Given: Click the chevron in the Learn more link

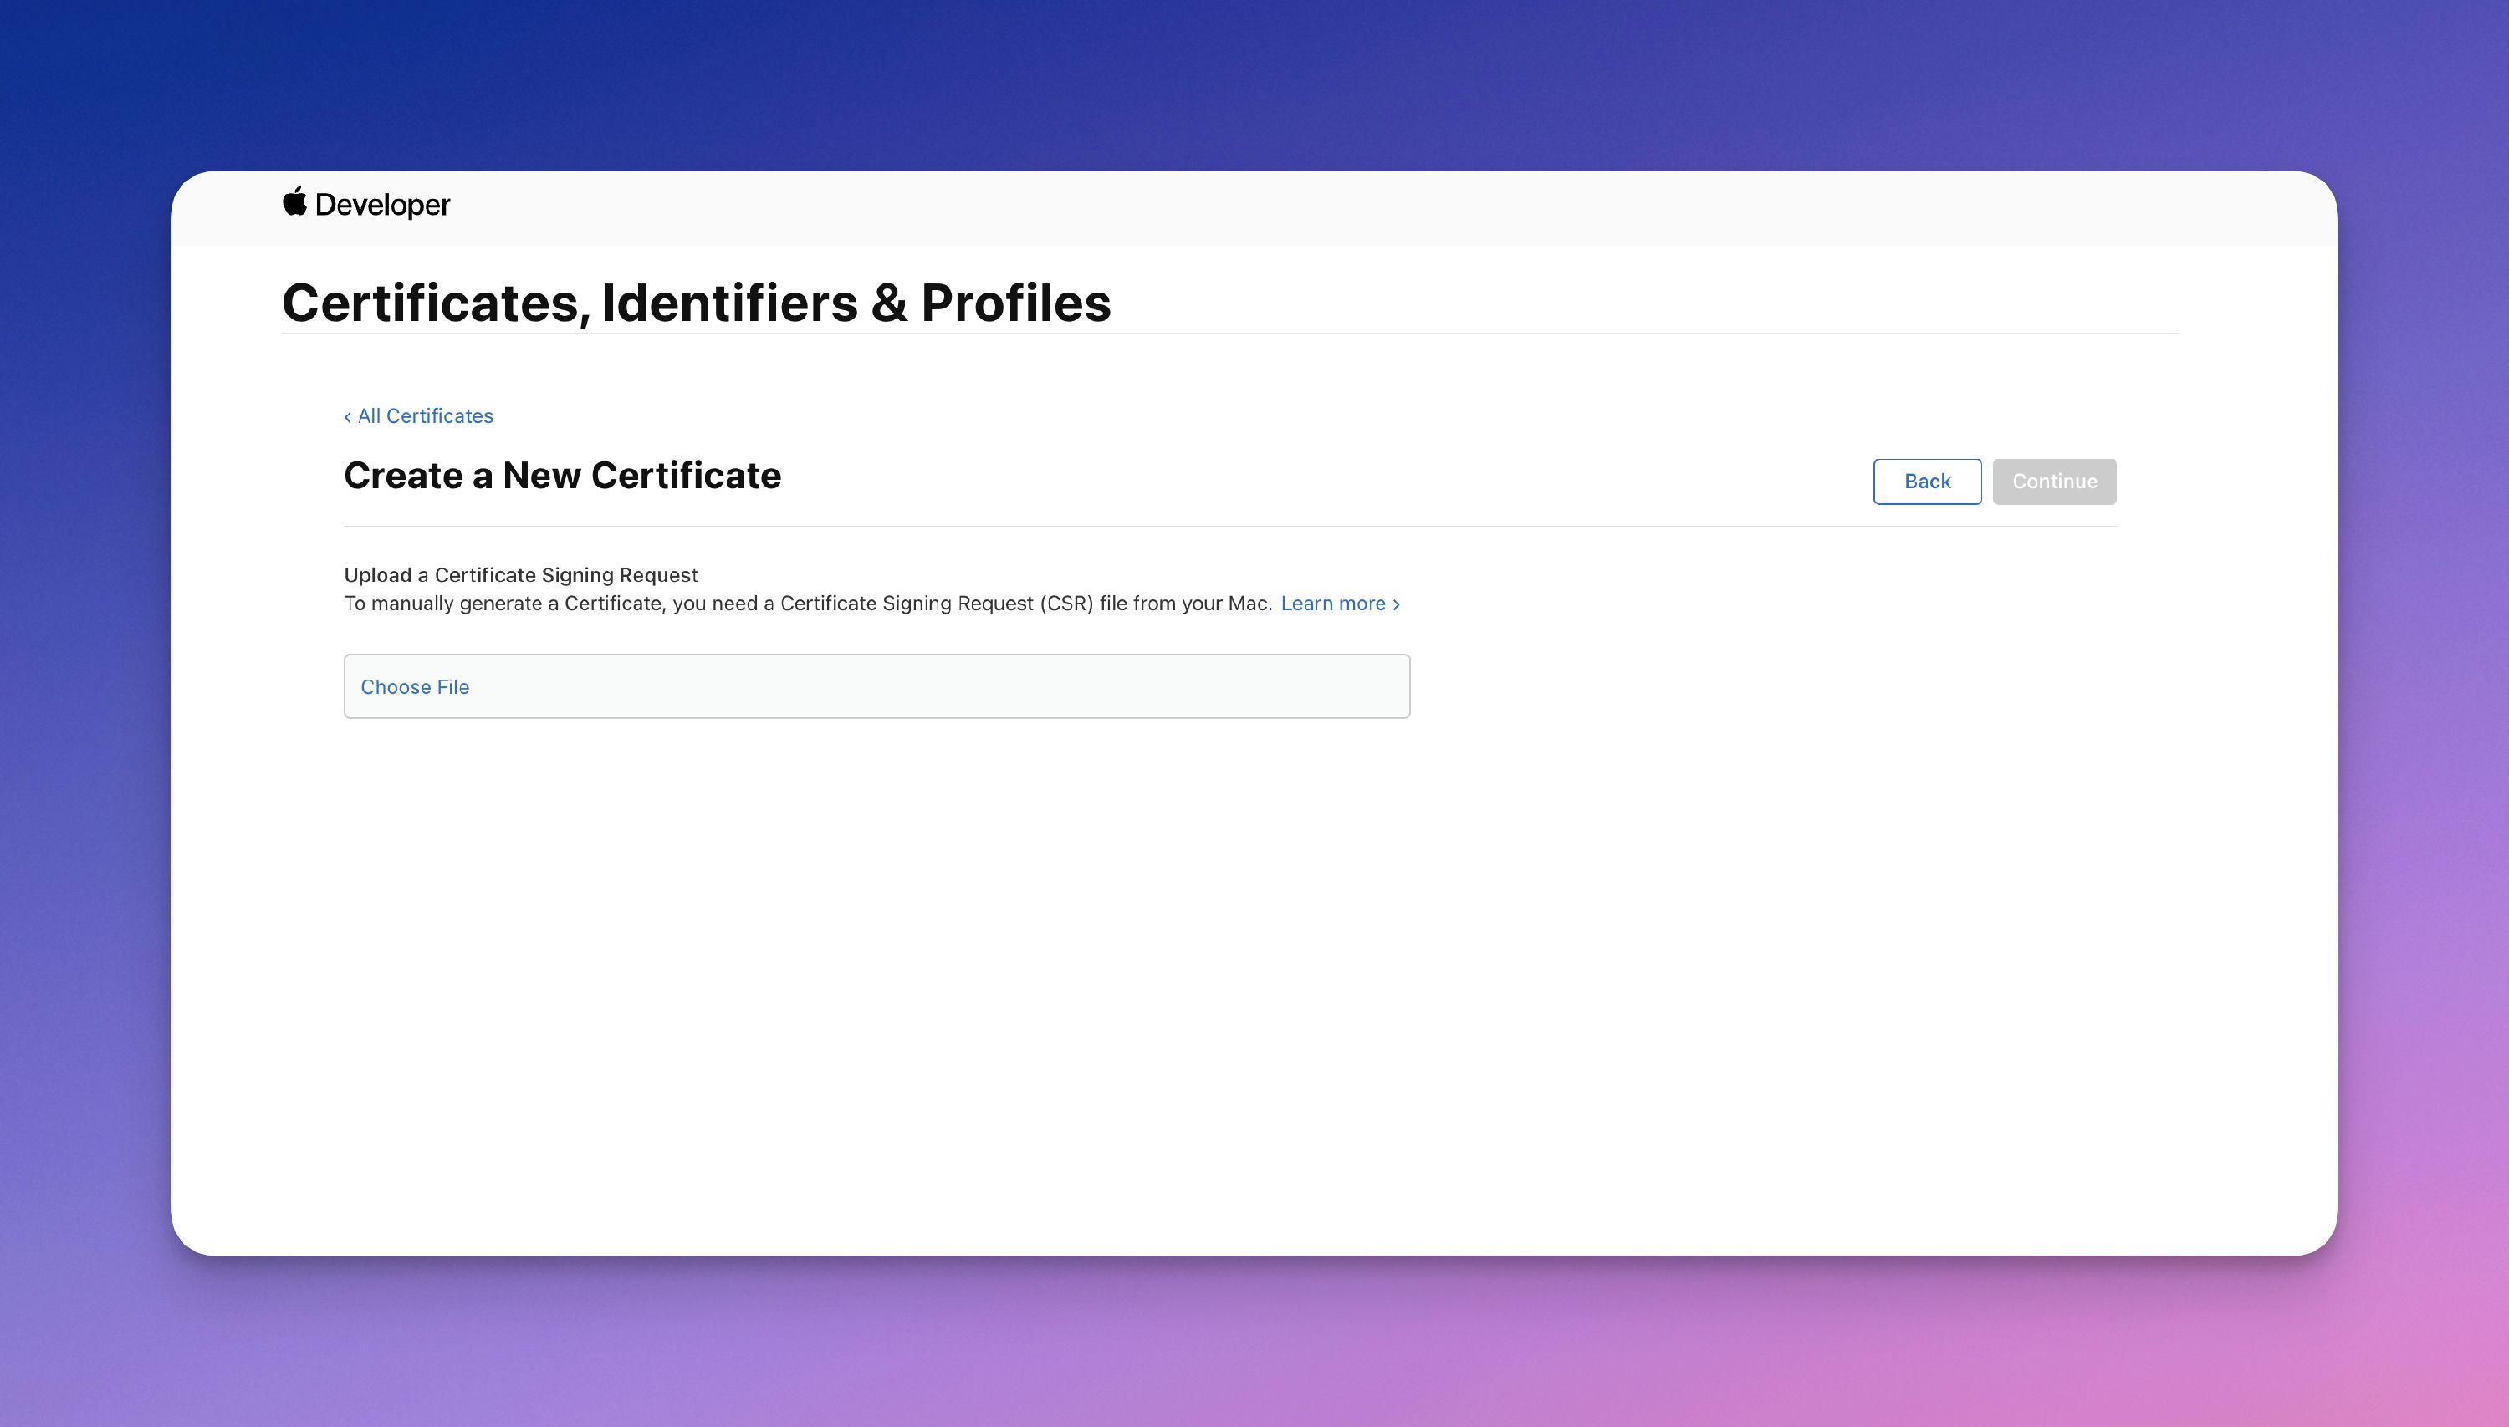Looking at the screenshot, I should (x=1395, y=604).
